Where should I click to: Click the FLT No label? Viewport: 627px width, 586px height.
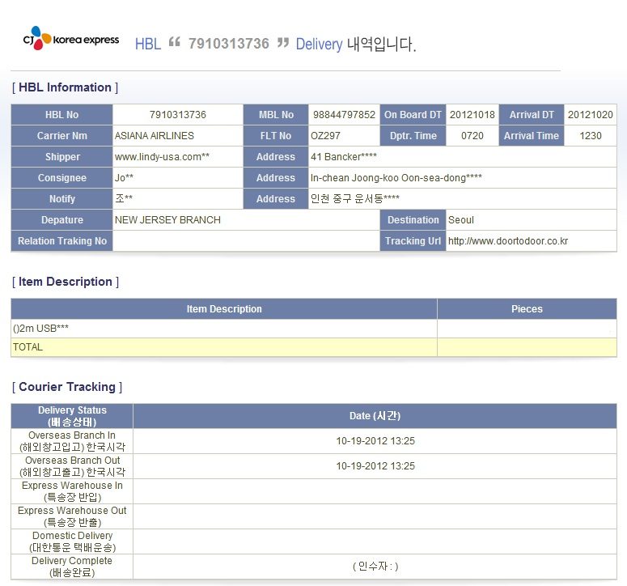276,136
